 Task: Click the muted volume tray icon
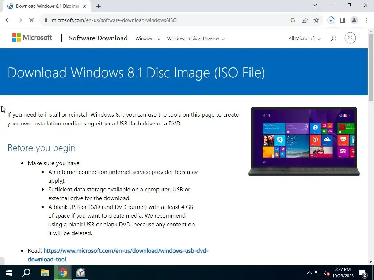327,273
